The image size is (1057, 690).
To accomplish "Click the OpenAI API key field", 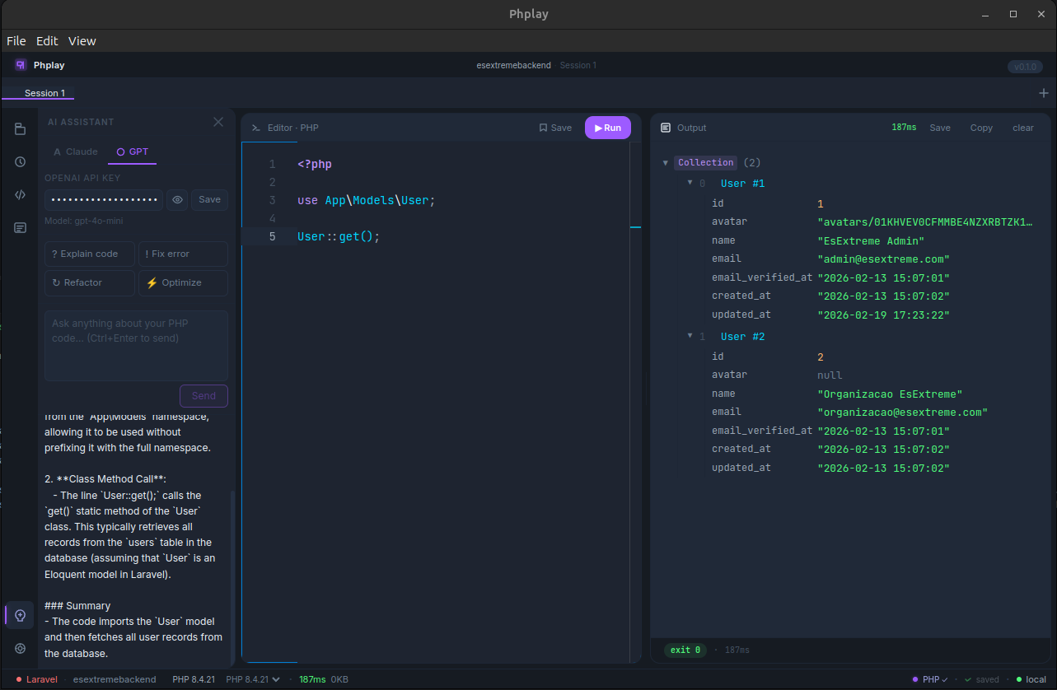I will [104, 199].
